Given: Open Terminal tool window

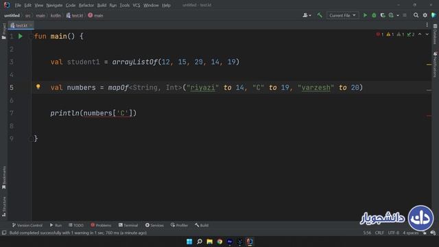Looking at the screenshot, I should click(128, 225).
